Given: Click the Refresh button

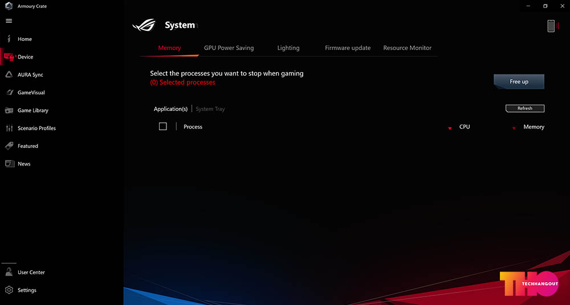Looking at the screenshot, I should point(525,108).
